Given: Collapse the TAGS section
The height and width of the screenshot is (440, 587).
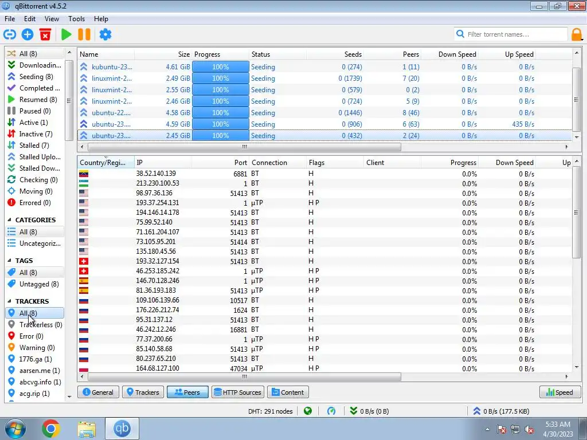Looking at the screenshot, I should point(9,261).
